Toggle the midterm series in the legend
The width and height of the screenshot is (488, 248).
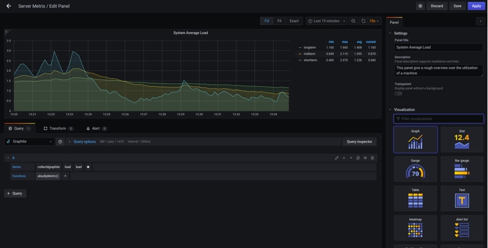click(309, 54)
